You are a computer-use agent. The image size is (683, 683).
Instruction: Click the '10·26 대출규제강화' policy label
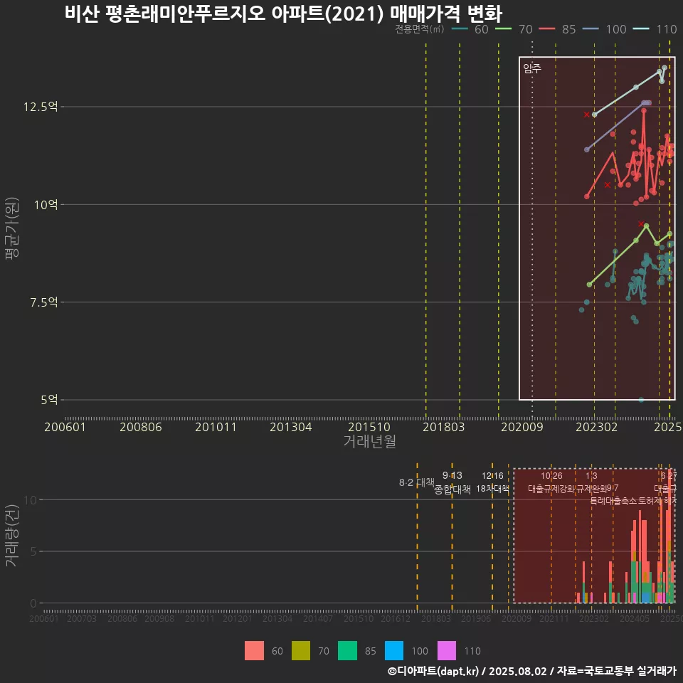[x=551, y=482]
